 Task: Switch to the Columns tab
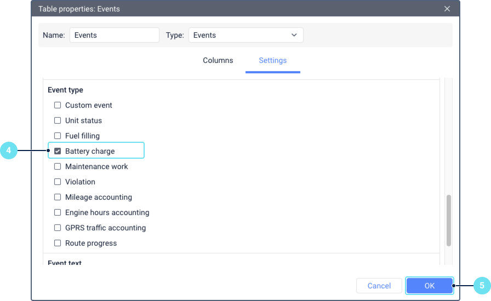[x=218, y=61]
